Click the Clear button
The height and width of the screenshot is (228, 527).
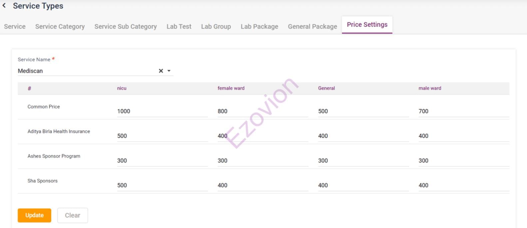(73, 215)
